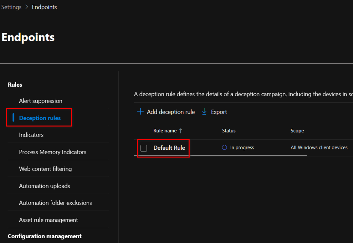Click the Export download arrow icon
Image resolution: width=353 pixels, height=243 pixels.
pyautogui.click(x=204, y=111)
